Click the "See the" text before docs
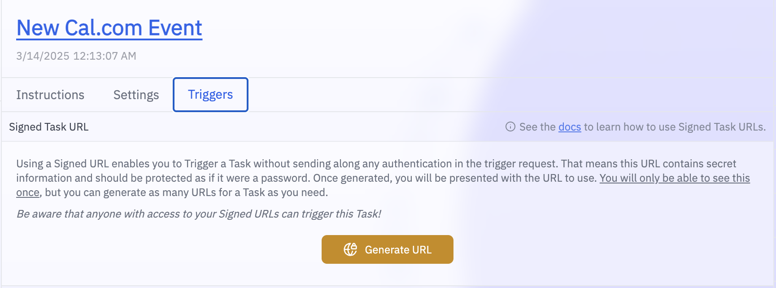This screenshot has height=288, width=776. (x=537, y=127)
